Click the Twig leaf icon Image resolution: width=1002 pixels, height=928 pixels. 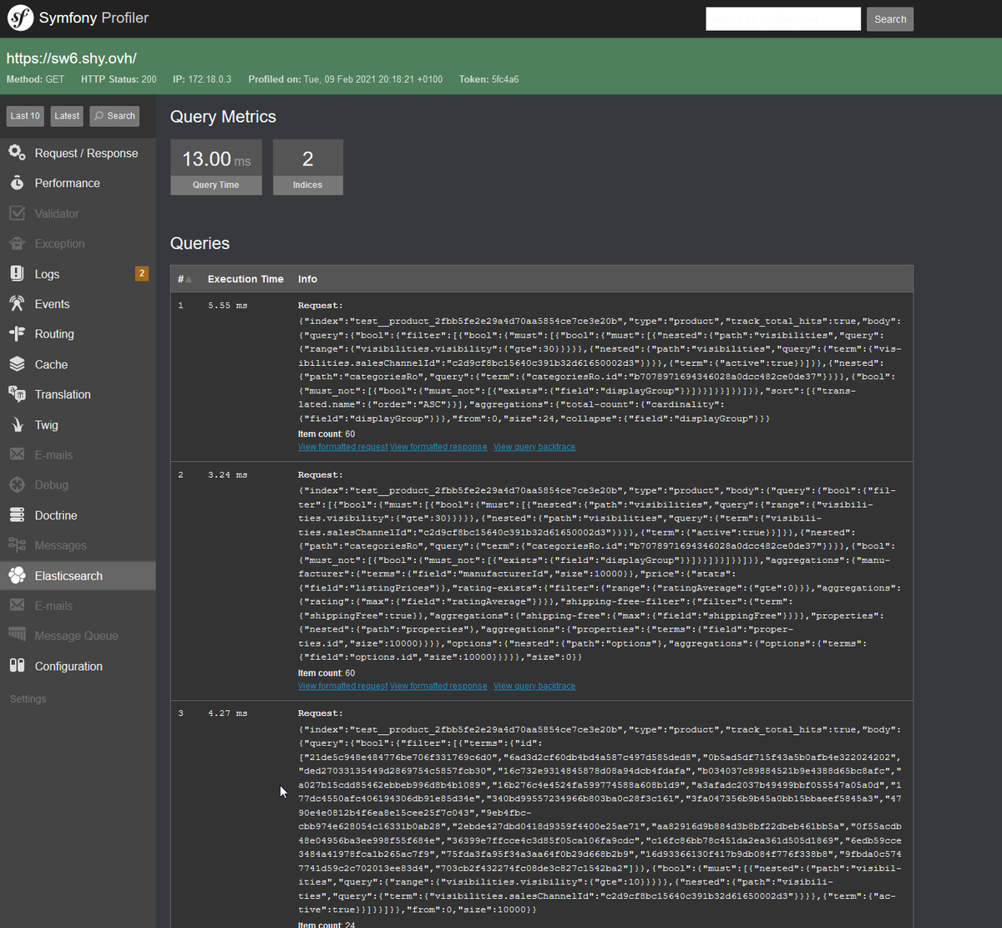[x=17, y=424]
